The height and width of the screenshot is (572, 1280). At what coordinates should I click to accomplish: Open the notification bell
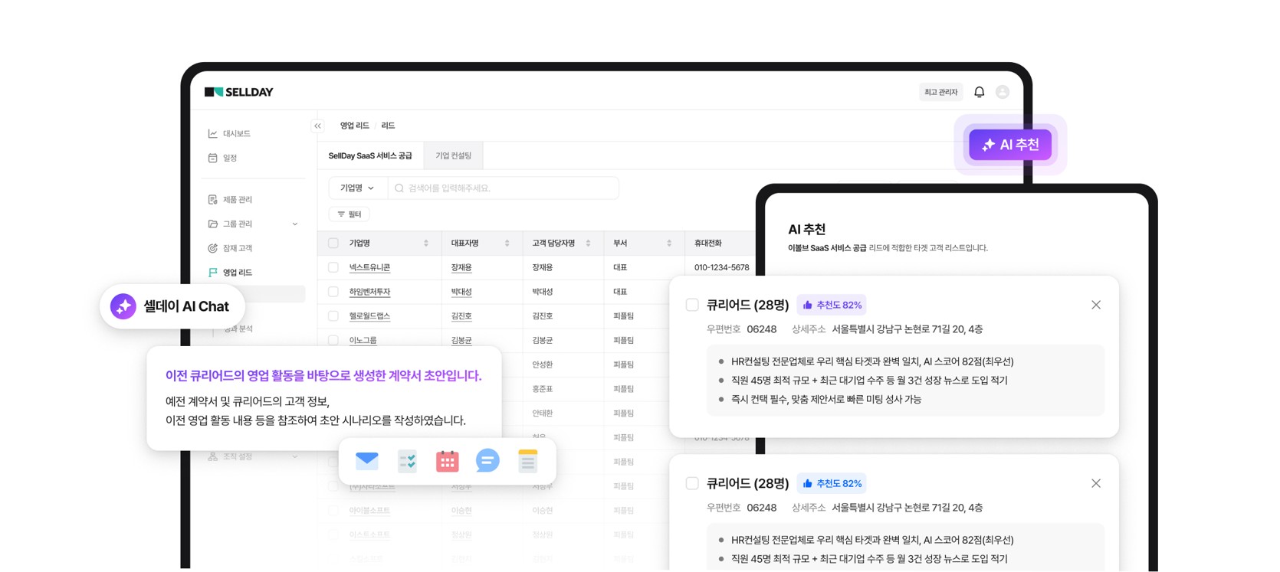pos(979,92)
